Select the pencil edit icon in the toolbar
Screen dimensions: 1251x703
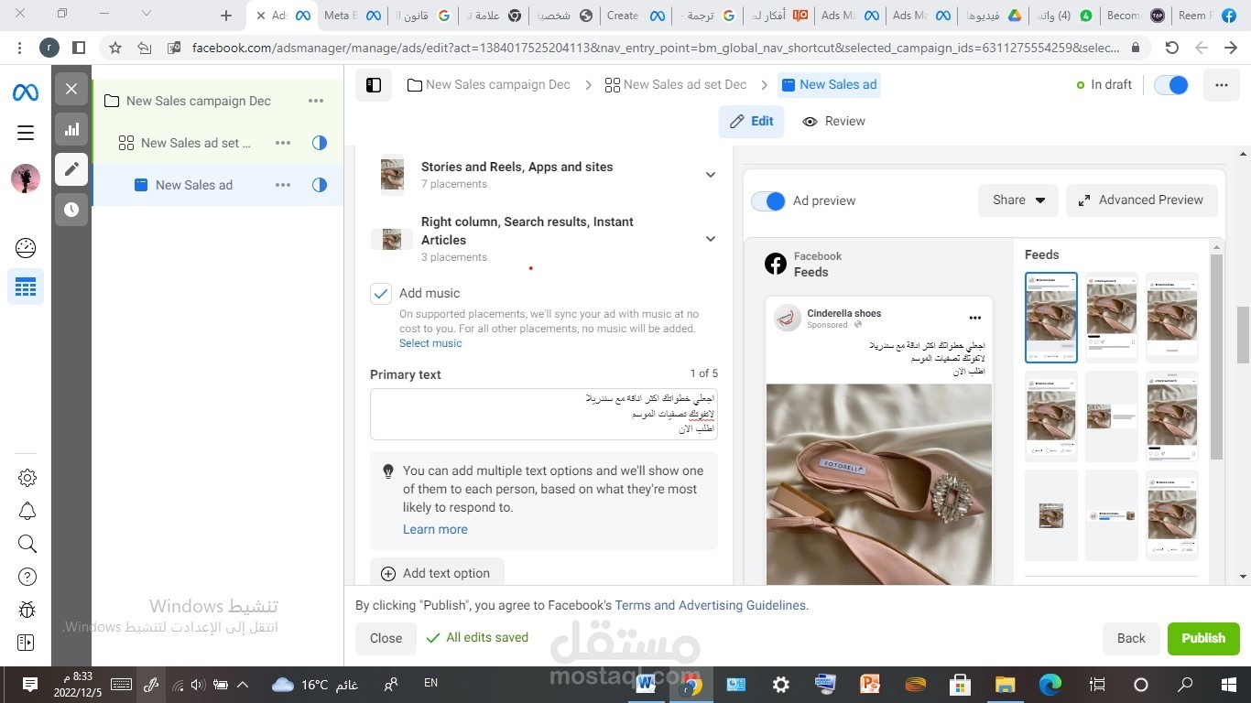pos(71,168)
